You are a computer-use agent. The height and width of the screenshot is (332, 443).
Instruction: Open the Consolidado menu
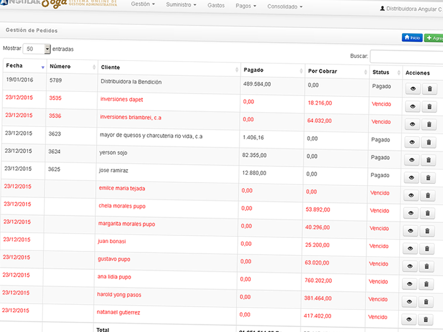tap(285, 7)
